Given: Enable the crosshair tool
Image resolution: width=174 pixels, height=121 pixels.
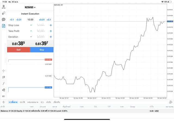Looking at the screenshot, I should coord(4,71).
